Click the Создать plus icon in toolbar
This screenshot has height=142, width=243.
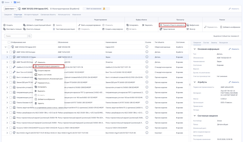click(x=4, y=25)
